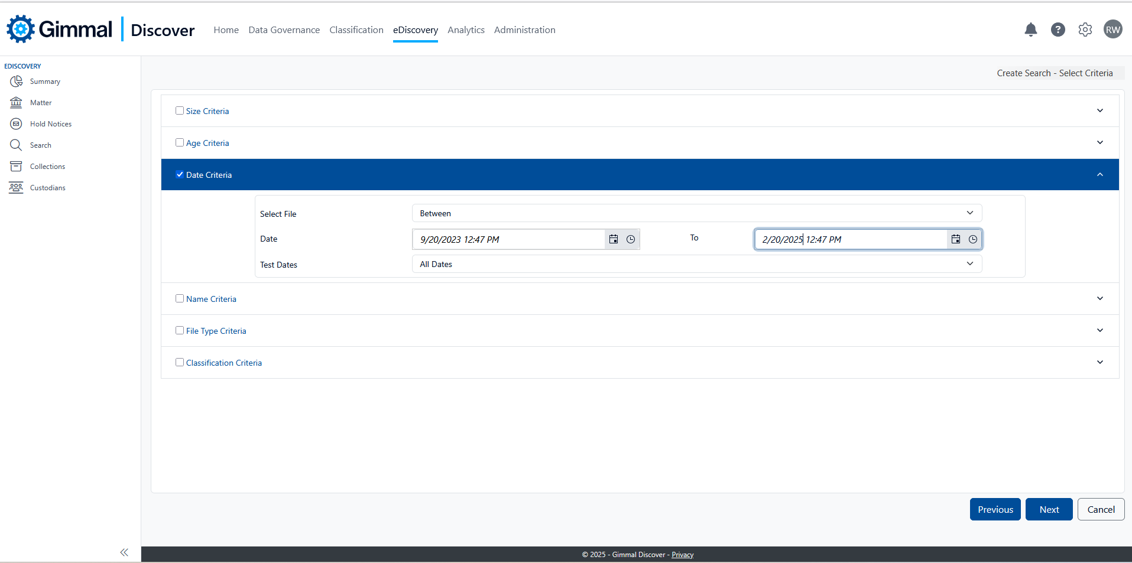Open the notifications bell icon
The height and width of the screenshot is (563, 1132).
point(1030,30)
